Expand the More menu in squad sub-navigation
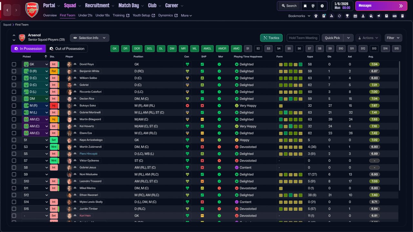 tap(186, 15)
